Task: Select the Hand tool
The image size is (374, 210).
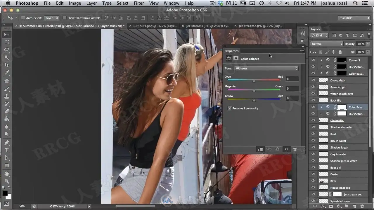Action: click(x=7, y=174)
